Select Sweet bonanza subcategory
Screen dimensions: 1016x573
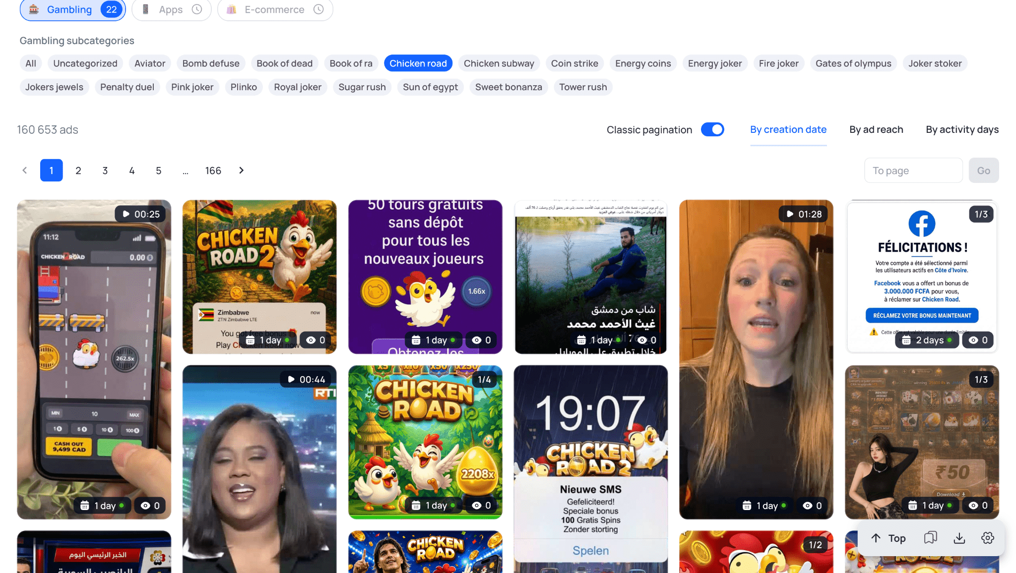click(509, 87)
